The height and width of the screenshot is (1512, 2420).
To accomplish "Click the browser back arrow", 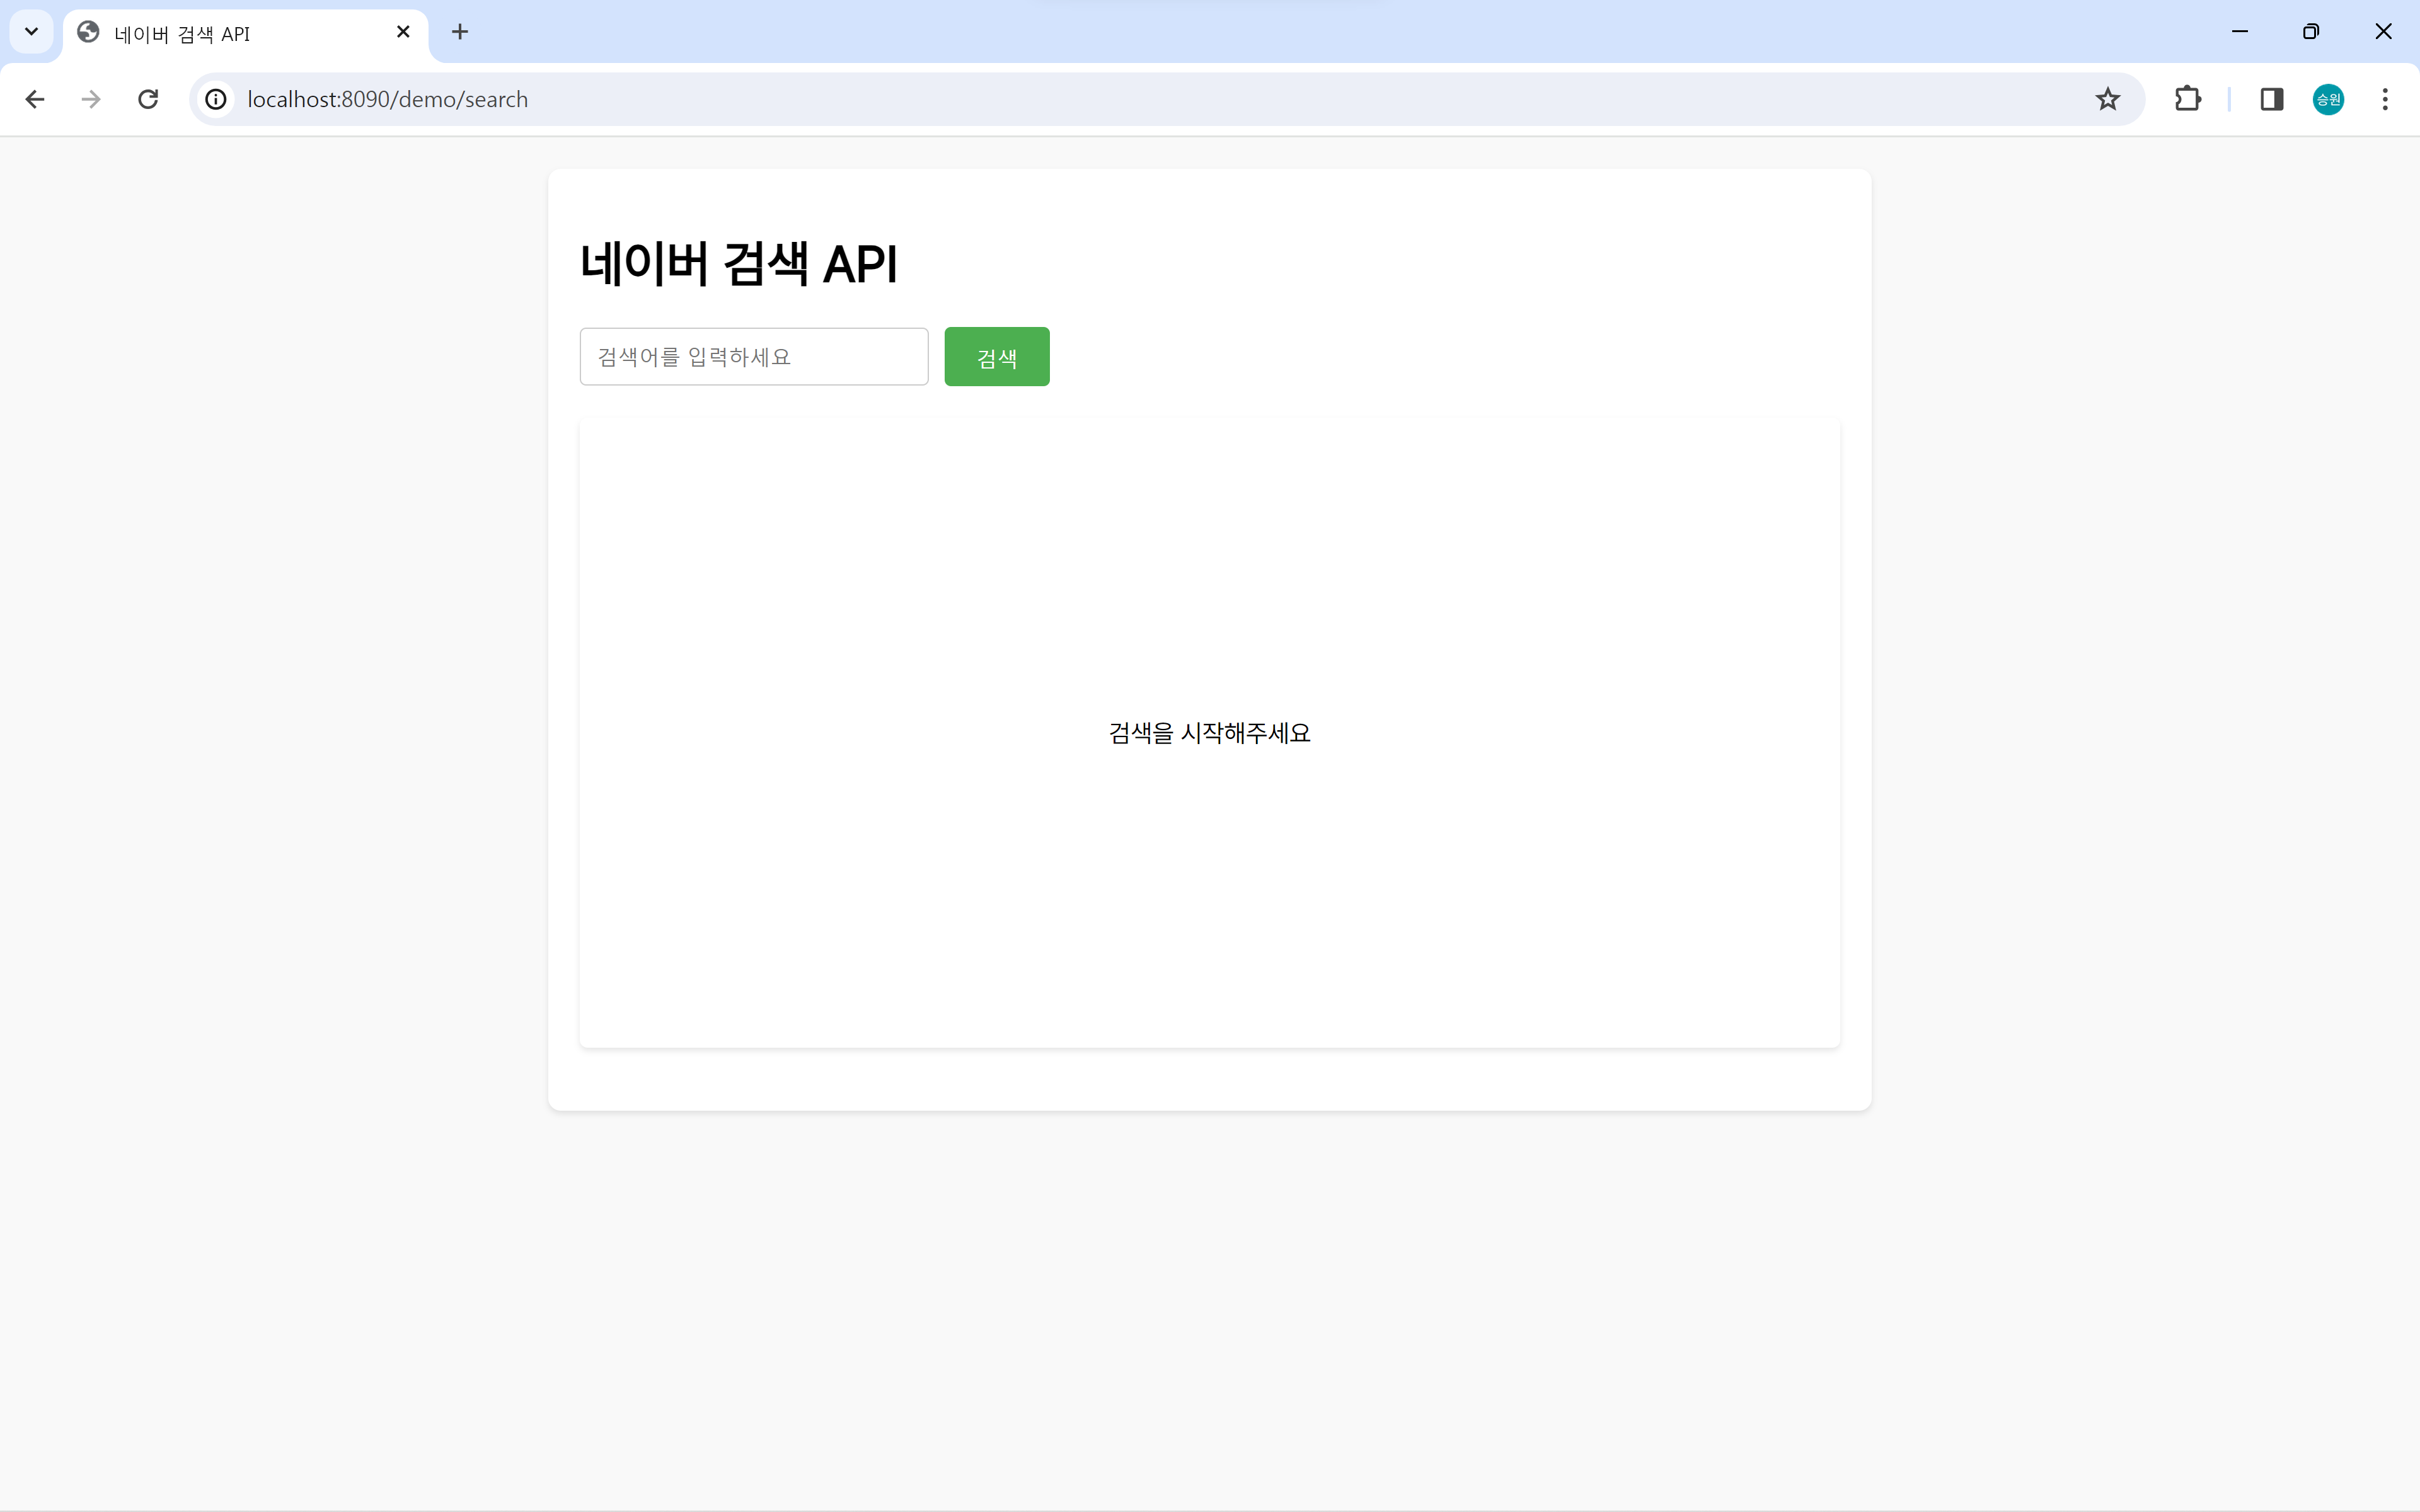I will (35, 99).
